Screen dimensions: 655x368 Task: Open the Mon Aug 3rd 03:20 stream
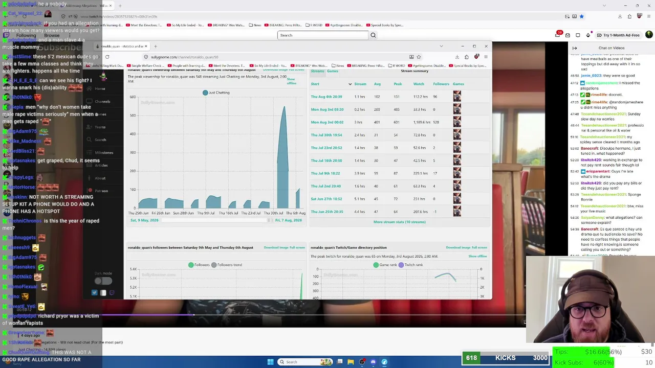click(327, 109)
